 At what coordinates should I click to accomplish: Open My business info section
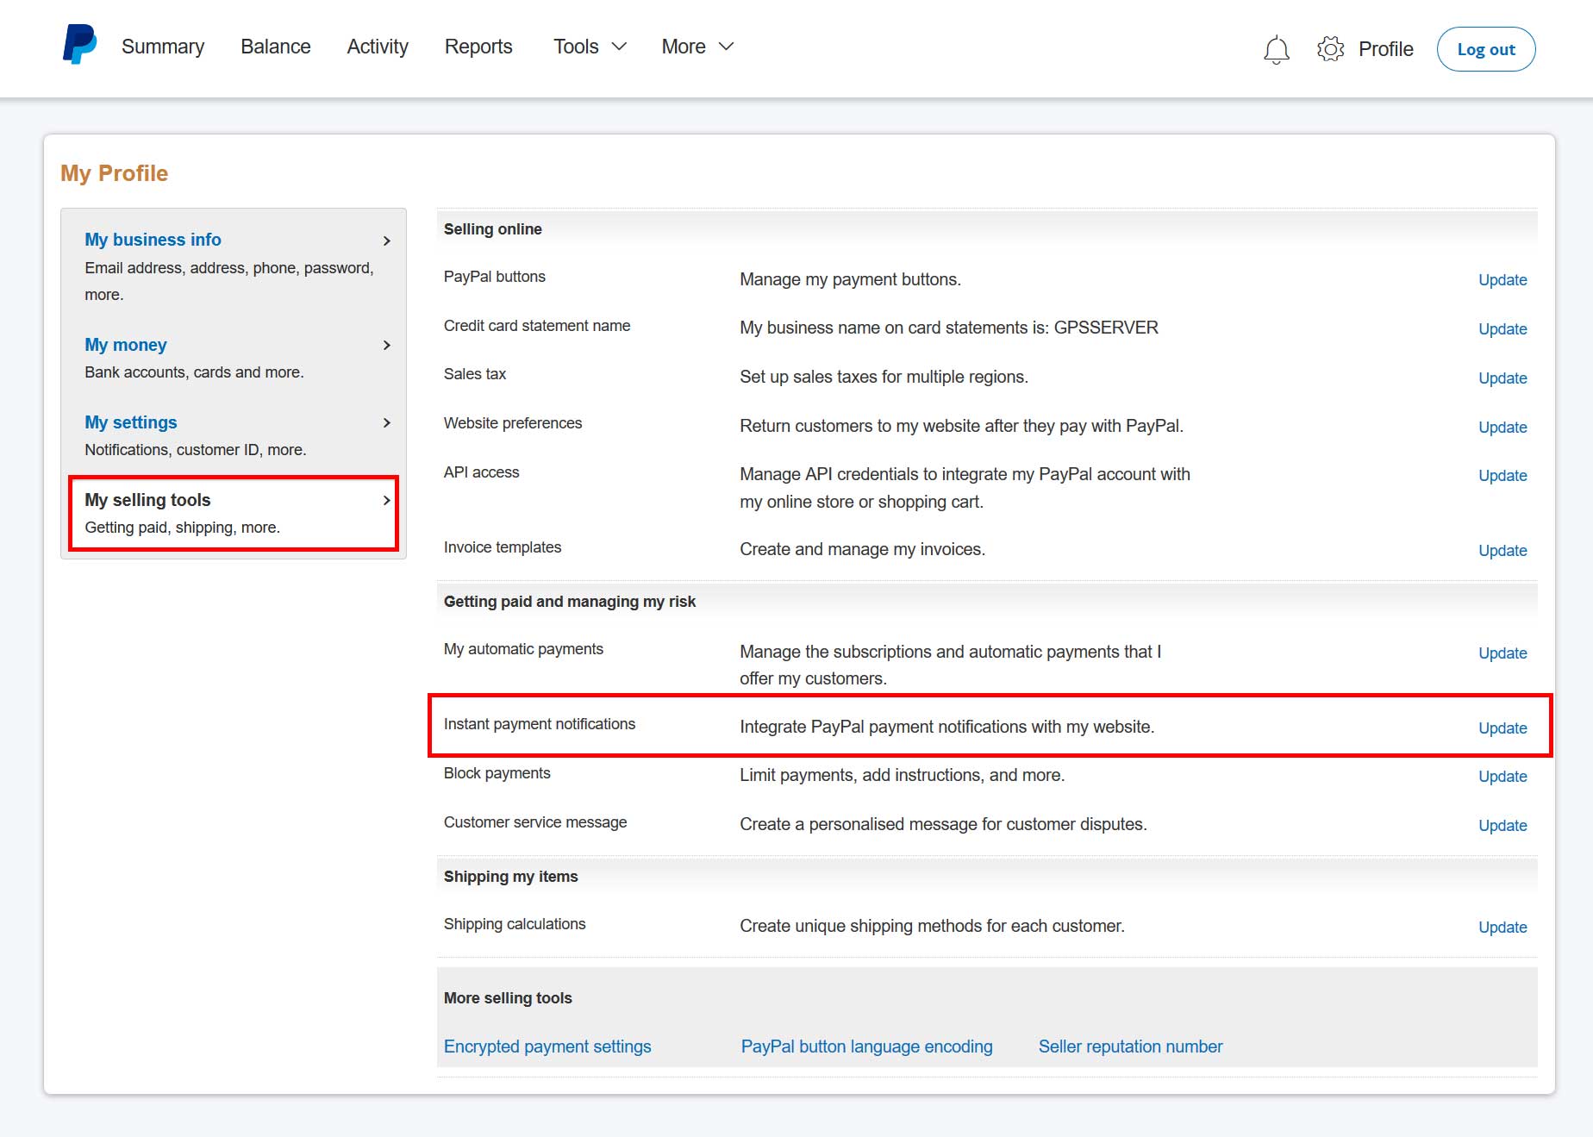click(153, 240)
